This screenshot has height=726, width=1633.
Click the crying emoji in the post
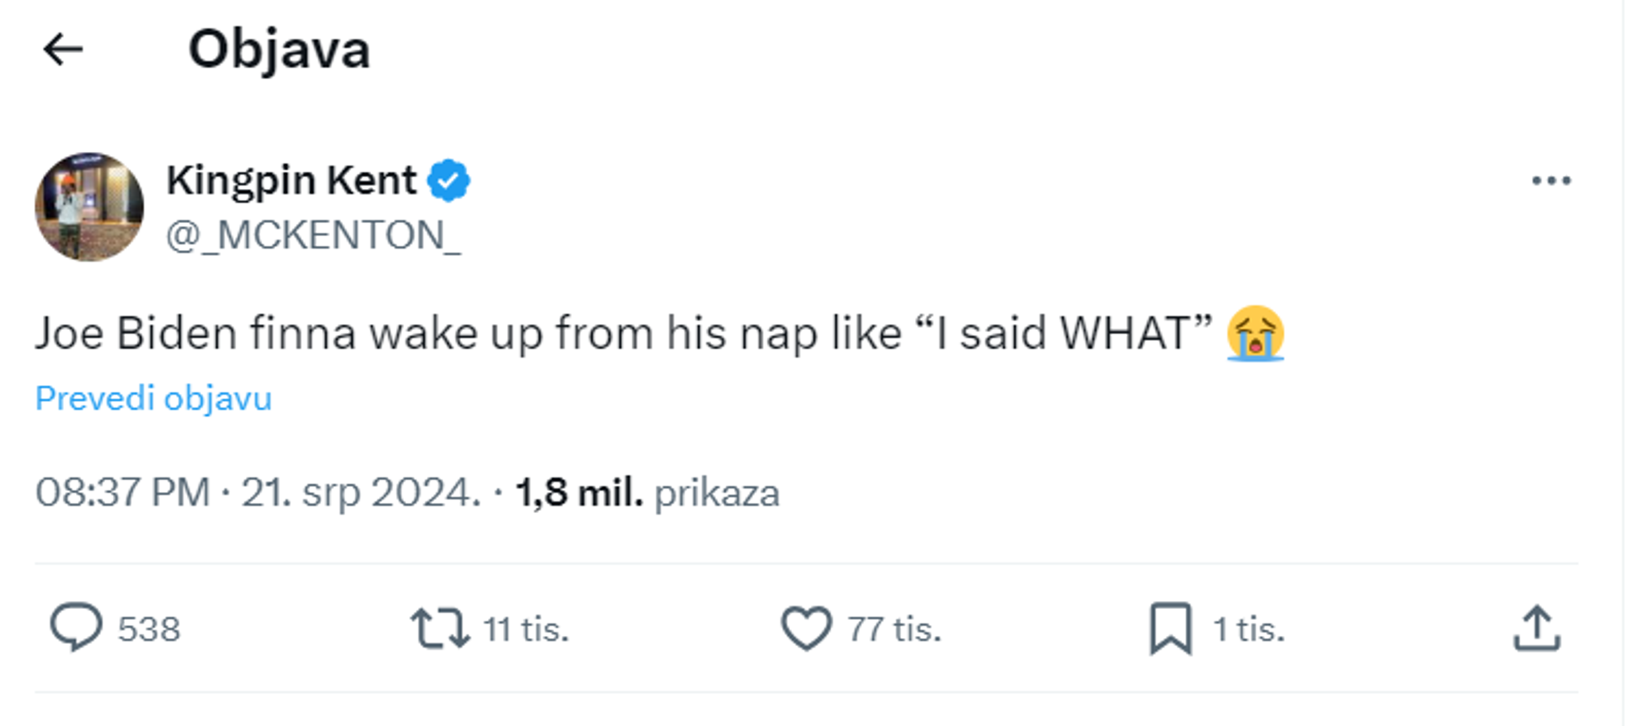[x=1254, y=333]
